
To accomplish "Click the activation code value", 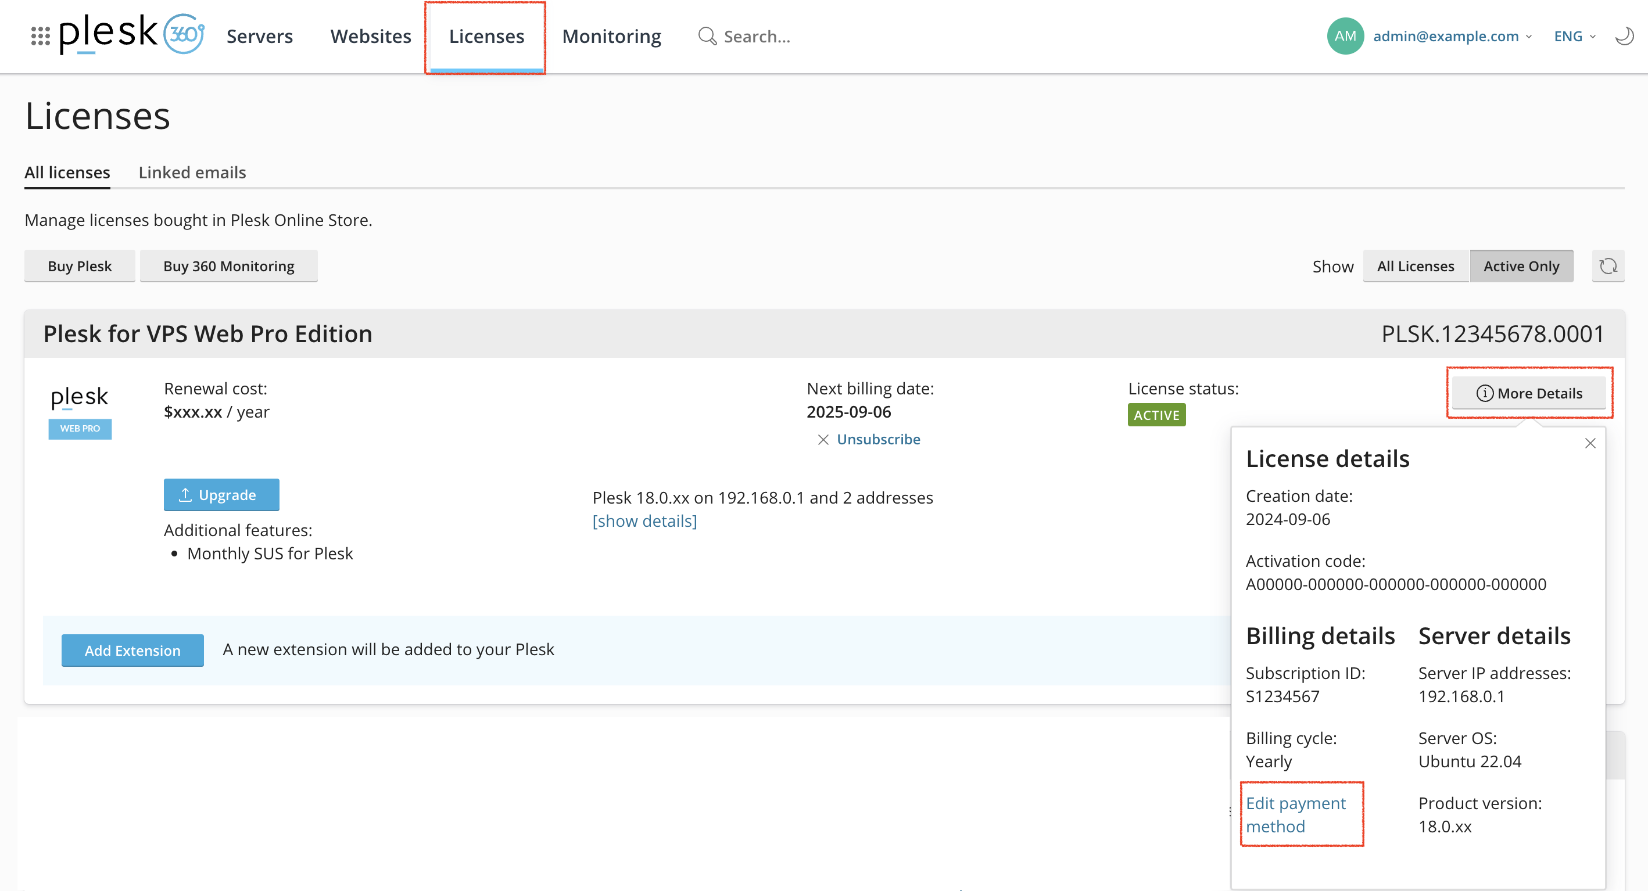I will pyautogui.click(x=1395, y=584).
